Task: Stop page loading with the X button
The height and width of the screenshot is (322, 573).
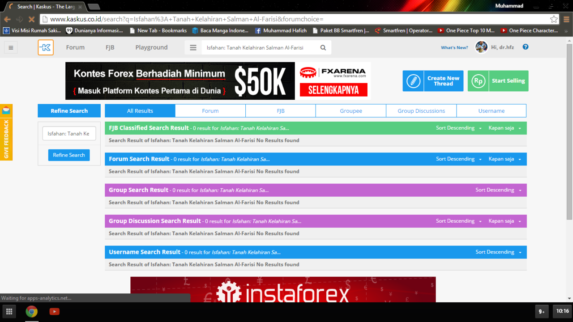Action: [x=31, y=19]
